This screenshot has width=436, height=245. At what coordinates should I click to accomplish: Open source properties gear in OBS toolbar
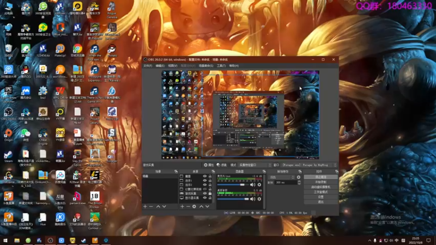click(x=208, y=165)
